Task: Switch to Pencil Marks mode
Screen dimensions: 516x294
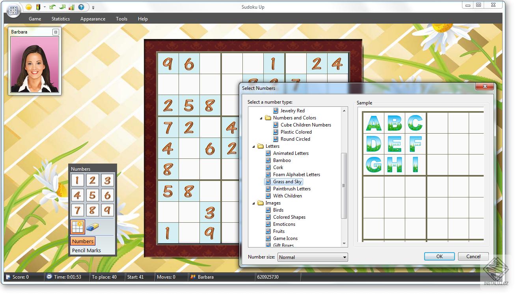Action: coord(86,250)
